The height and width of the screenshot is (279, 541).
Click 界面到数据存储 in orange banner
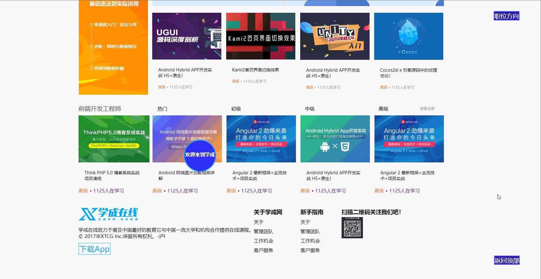[x=109, y=68]
